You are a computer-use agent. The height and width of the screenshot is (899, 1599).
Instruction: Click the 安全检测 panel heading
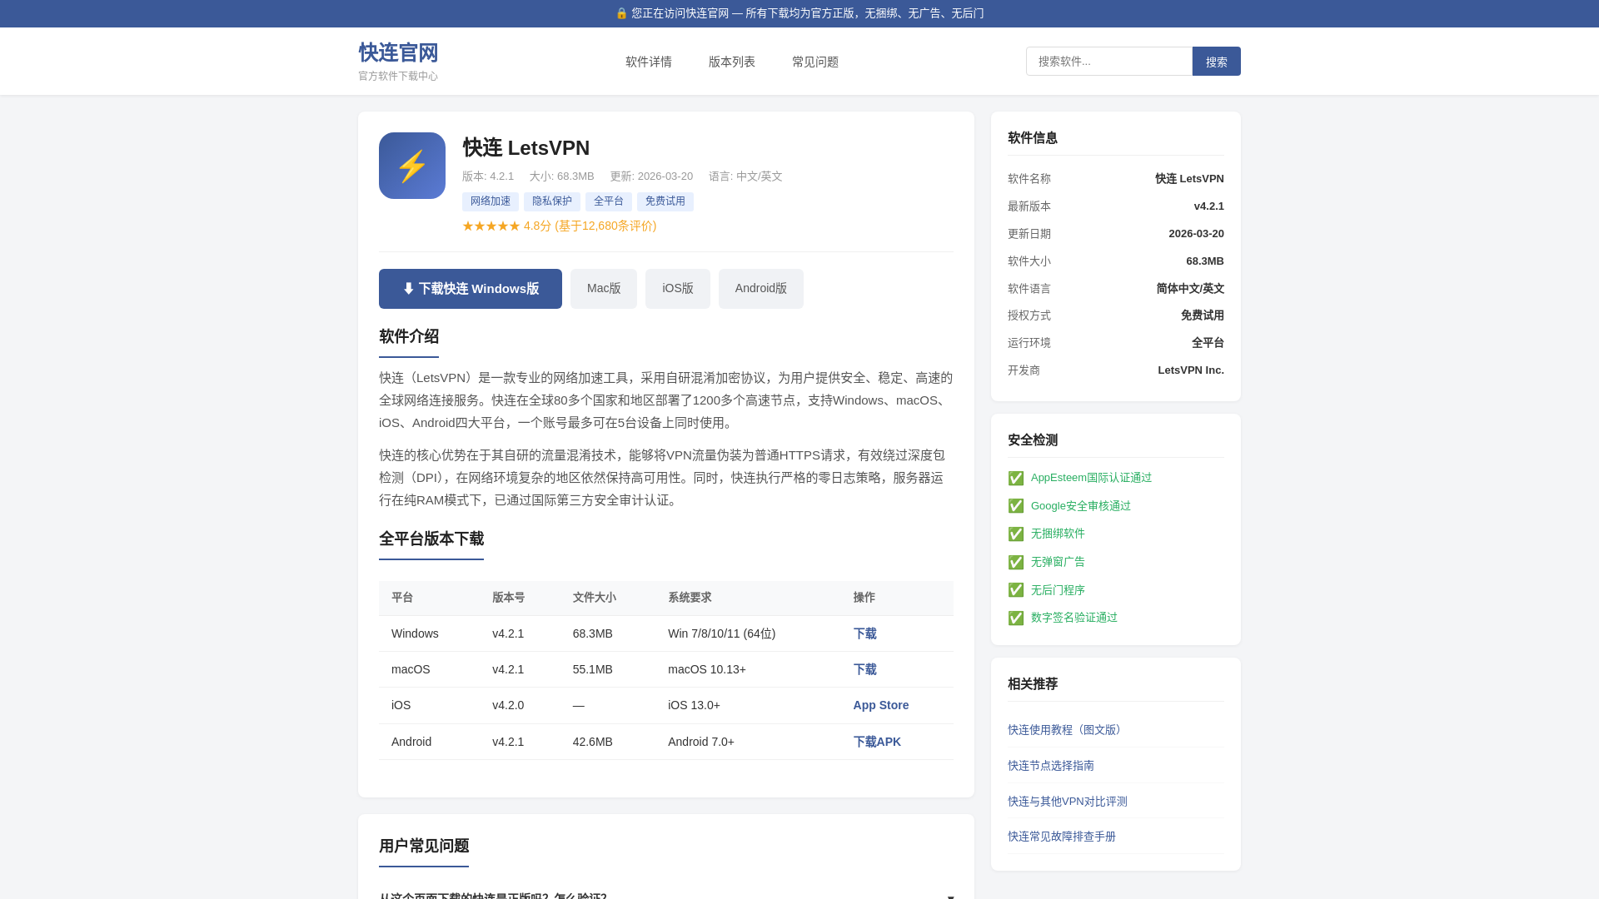[1033, 440]
